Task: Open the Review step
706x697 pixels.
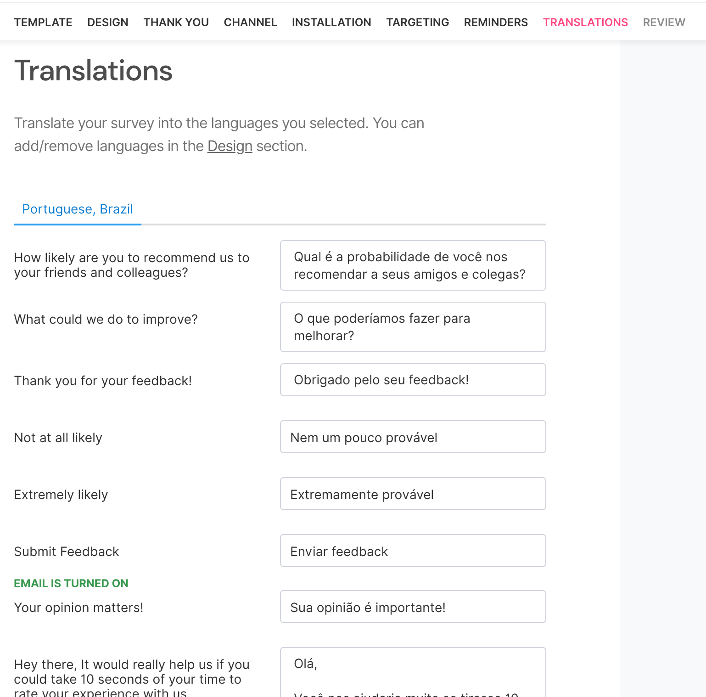Action: click(664, 22)
